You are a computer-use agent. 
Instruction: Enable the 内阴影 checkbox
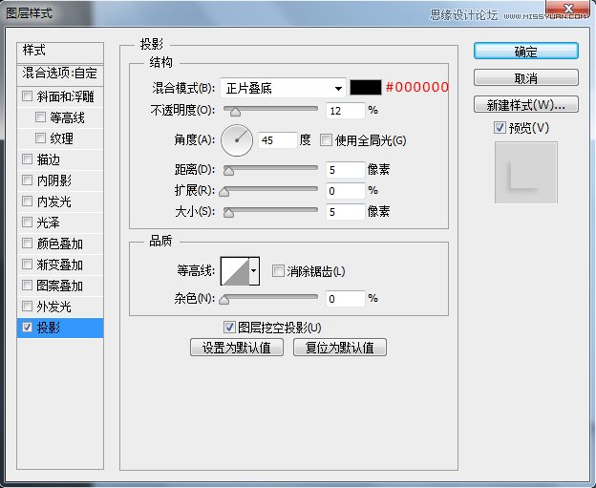point(27,180)
